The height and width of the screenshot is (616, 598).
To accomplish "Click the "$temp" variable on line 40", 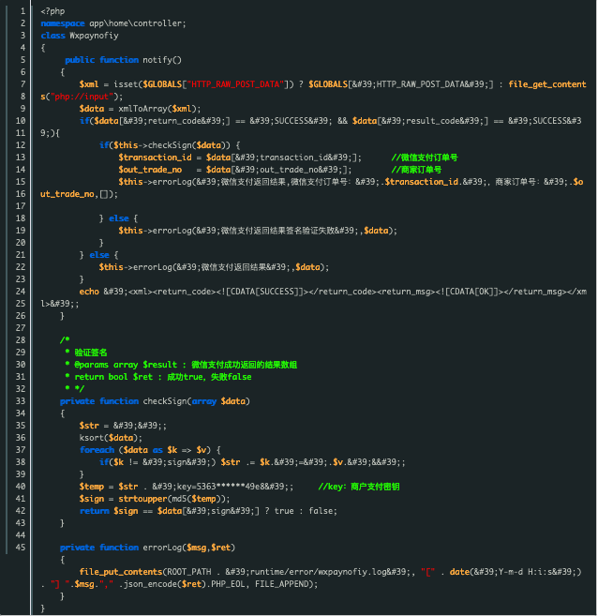I will tap(92, 487).
